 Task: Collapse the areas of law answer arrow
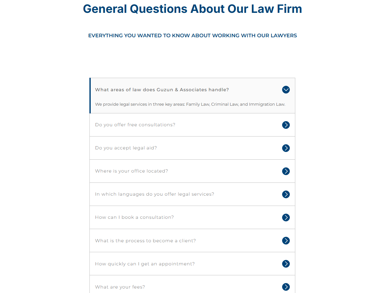pos(286,90)
